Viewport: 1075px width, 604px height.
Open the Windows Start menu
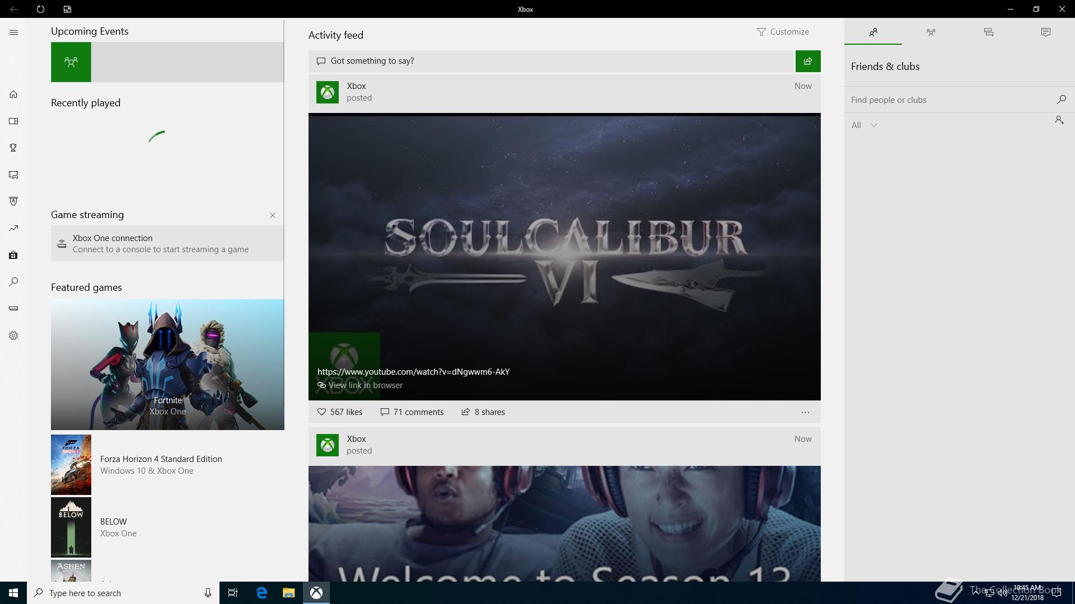click(13, 593)
